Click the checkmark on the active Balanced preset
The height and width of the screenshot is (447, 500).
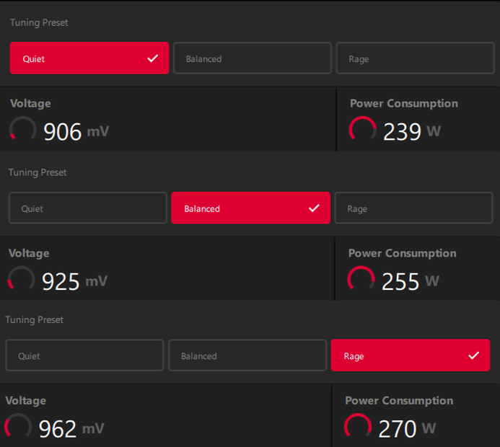(x=314, y=208)
